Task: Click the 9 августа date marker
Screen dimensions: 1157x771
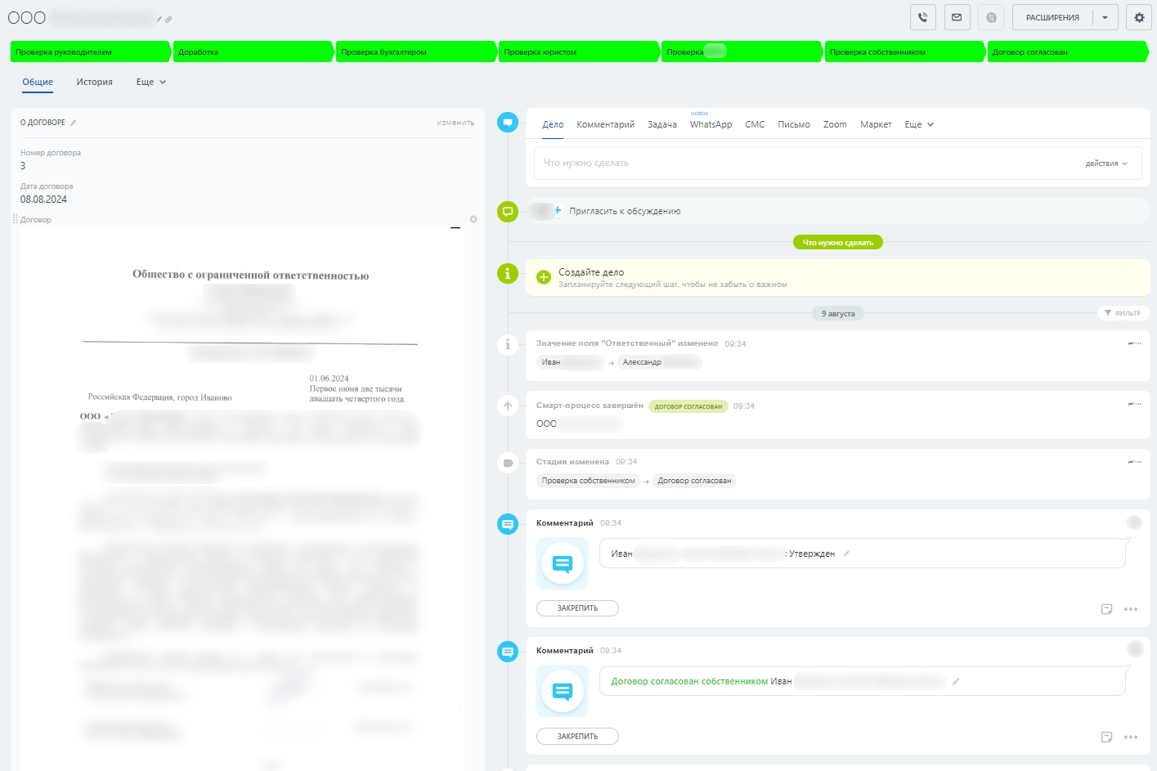Action: [838, 313]
